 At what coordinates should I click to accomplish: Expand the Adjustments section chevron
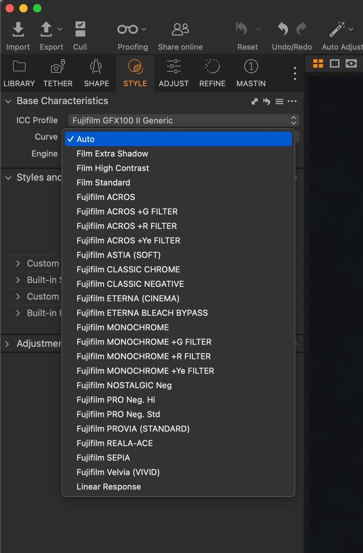tap(7, 344)
